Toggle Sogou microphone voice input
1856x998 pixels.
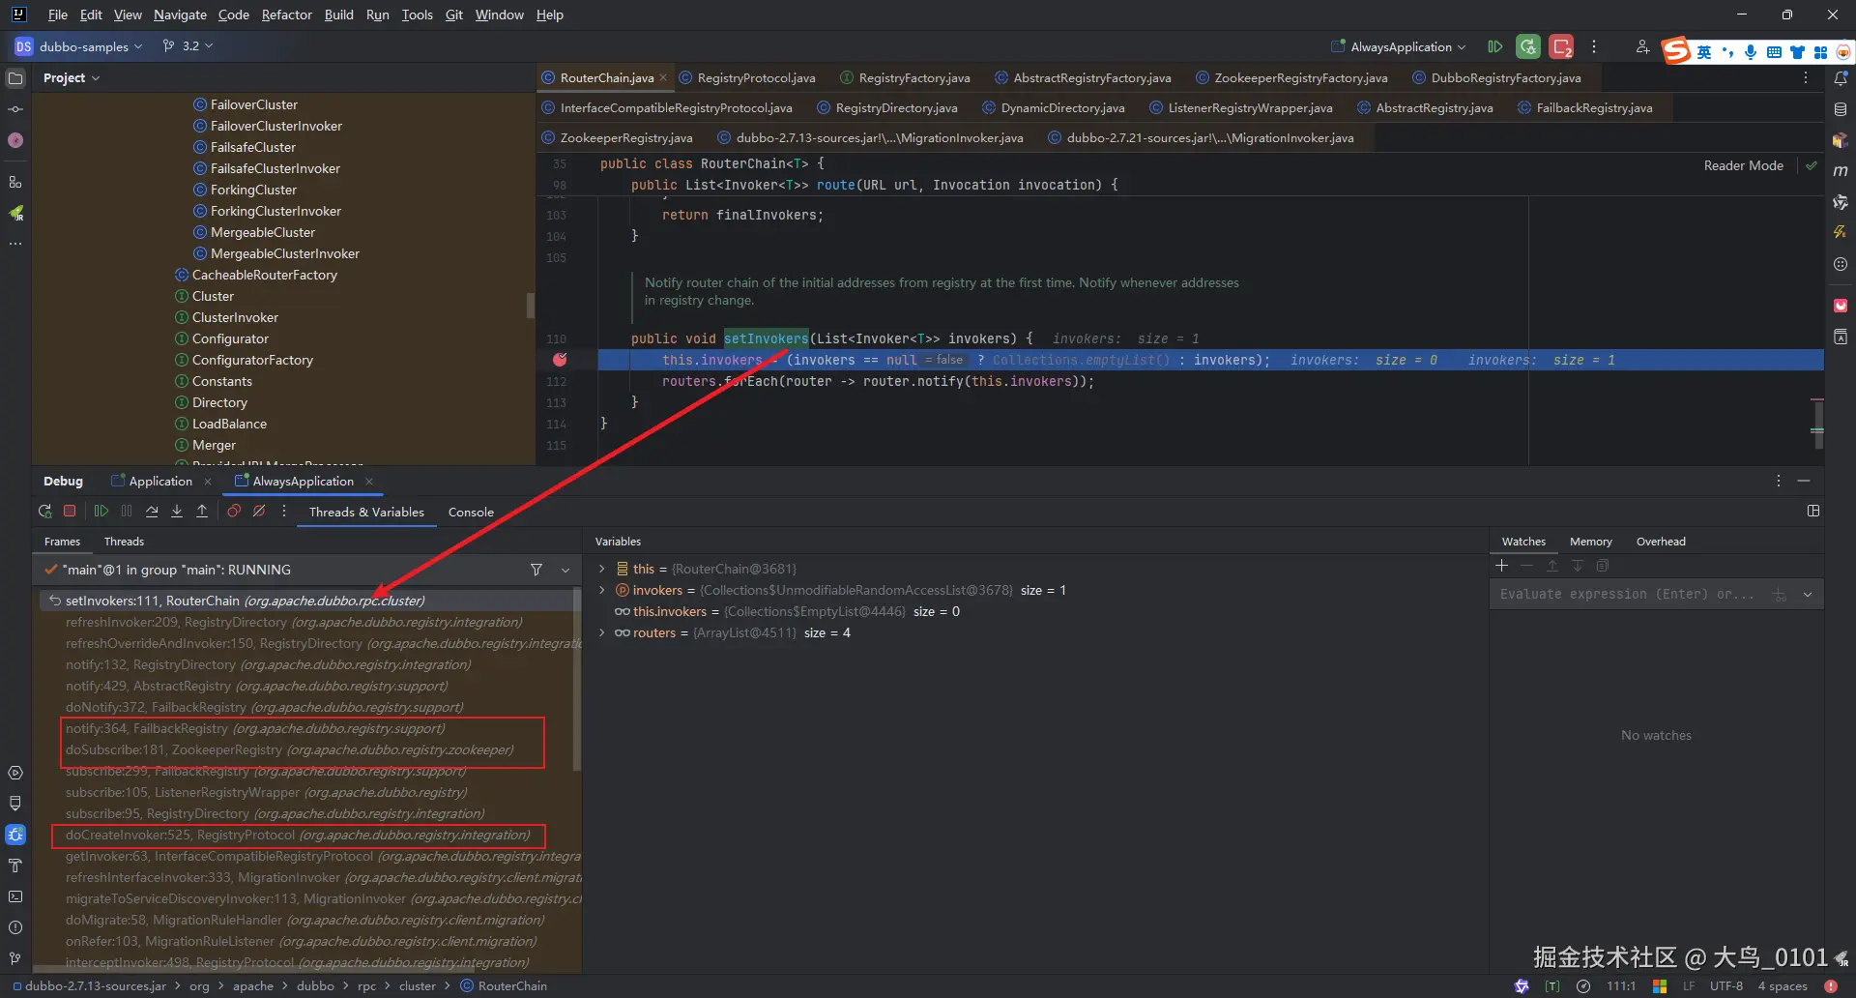[1751, 51]
